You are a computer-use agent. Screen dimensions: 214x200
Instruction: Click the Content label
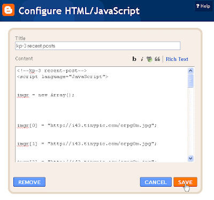[x=24, y=59]
